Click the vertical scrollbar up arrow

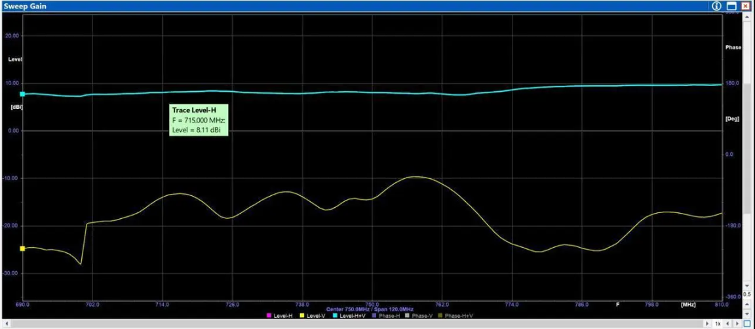pyautogui.click(x=748, y=16)
